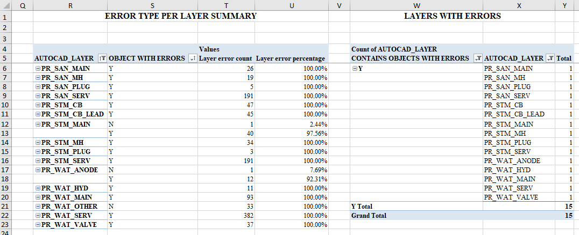
Task: Open the AUTOCAD_LAYER filter in column R
Action: (x=103, y=58)
